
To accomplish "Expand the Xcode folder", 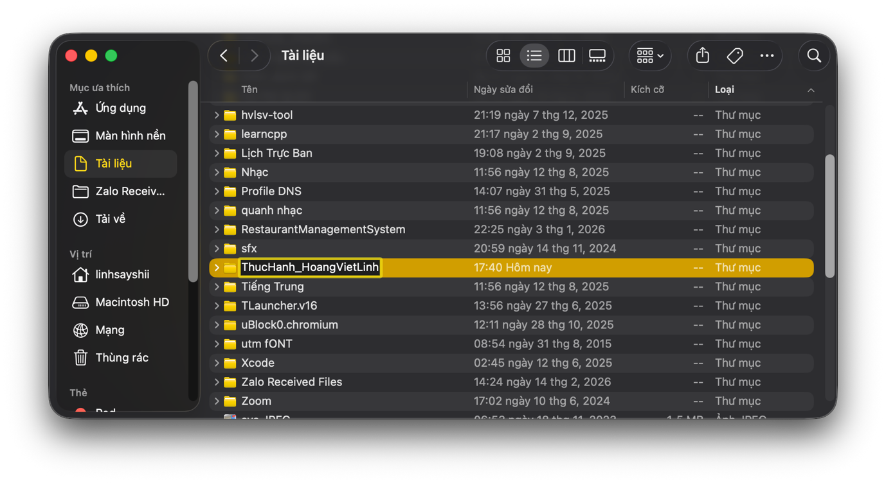I will click(217, 363).
